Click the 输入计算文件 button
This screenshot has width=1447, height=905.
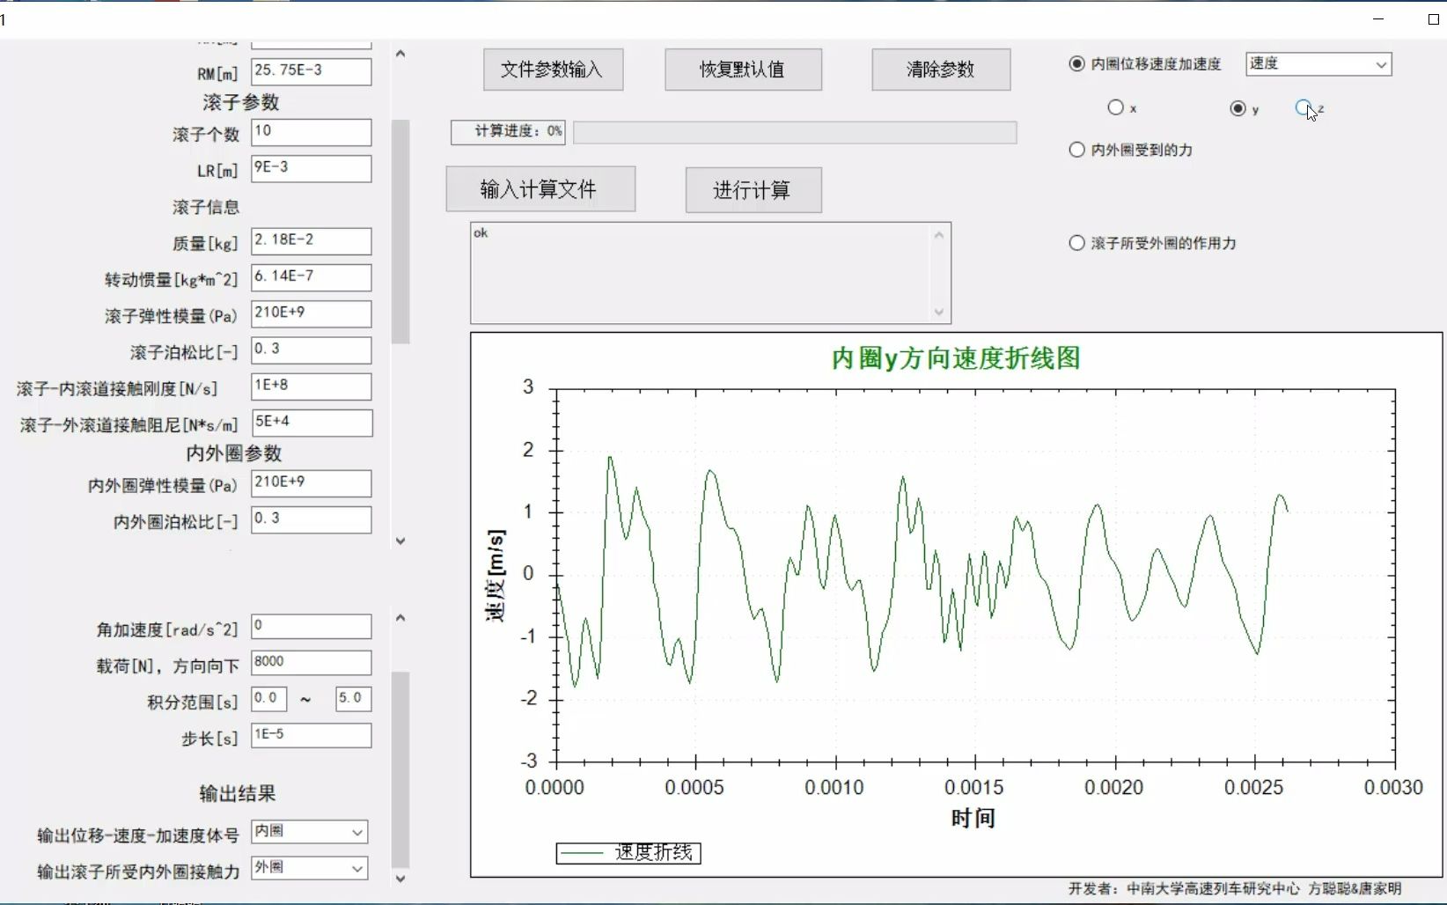540,189
